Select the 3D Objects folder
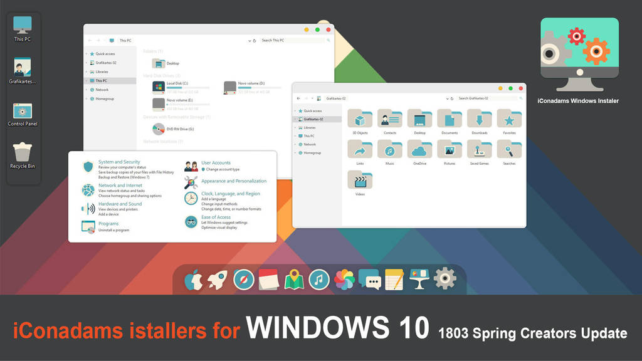642x361 pixels. (360, 122)
